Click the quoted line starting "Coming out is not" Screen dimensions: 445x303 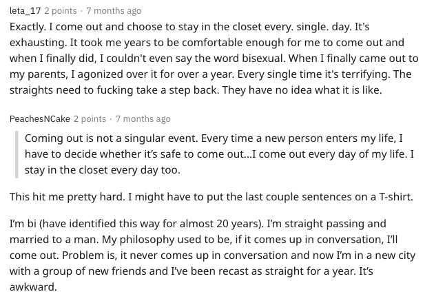(x=138, y=138)
